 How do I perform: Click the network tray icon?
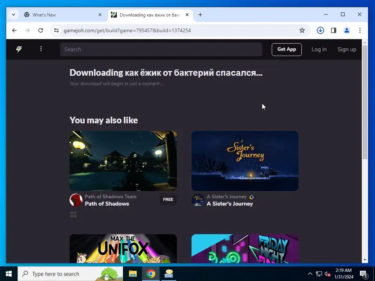[319, 274]
